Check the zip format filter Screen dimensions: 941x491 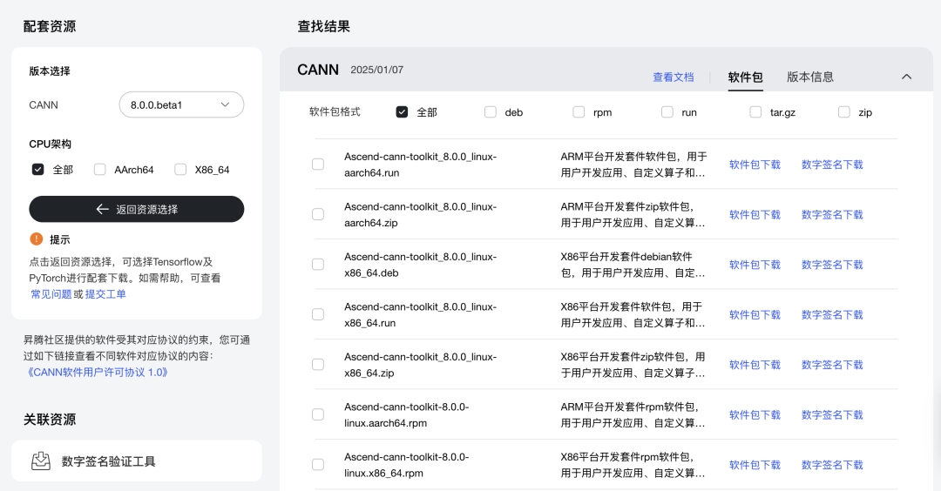[843, 112]
